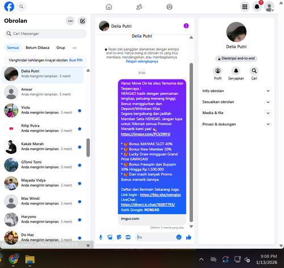
Task: Open the GTomi Tomi chat row
Action: 43,165
